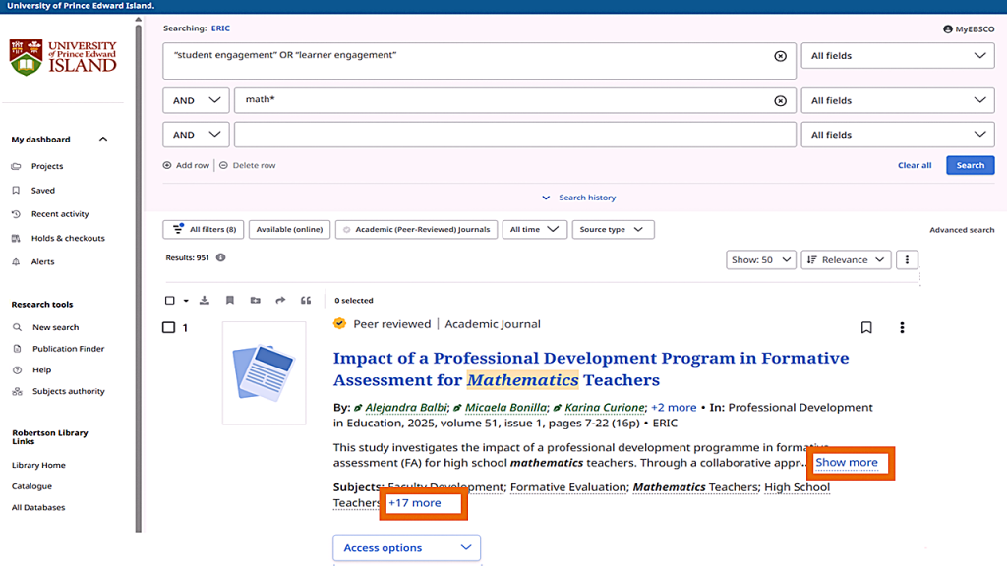1007x566 pixels.
Task: Click the Clear all link
Action: [x=914, y=165]
